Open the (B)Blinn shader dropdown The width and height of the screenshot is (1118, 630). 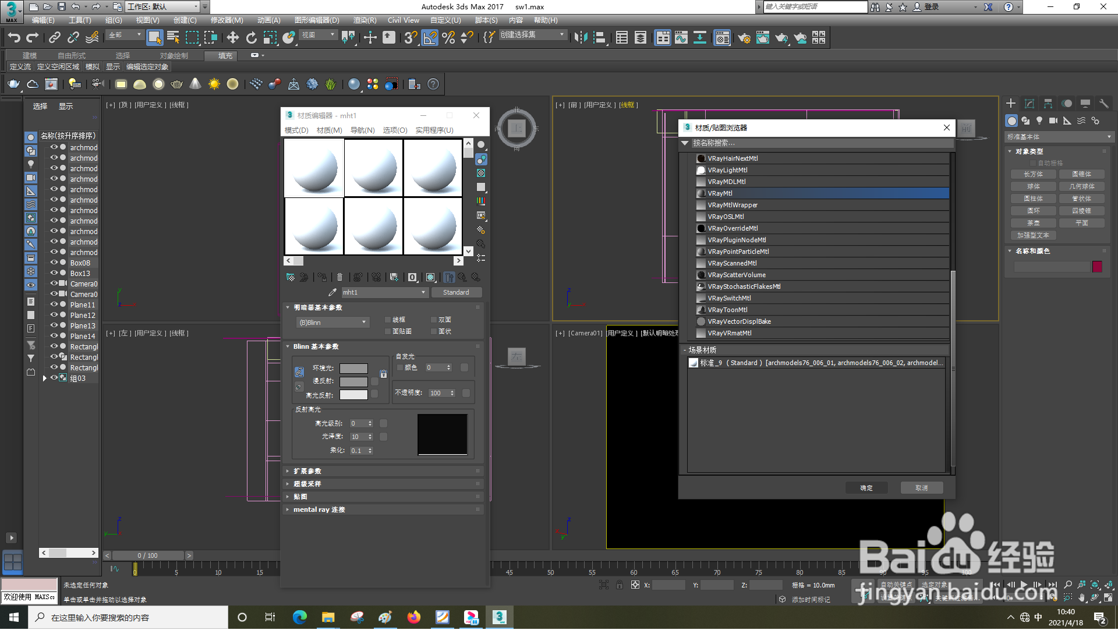(332, 323)
